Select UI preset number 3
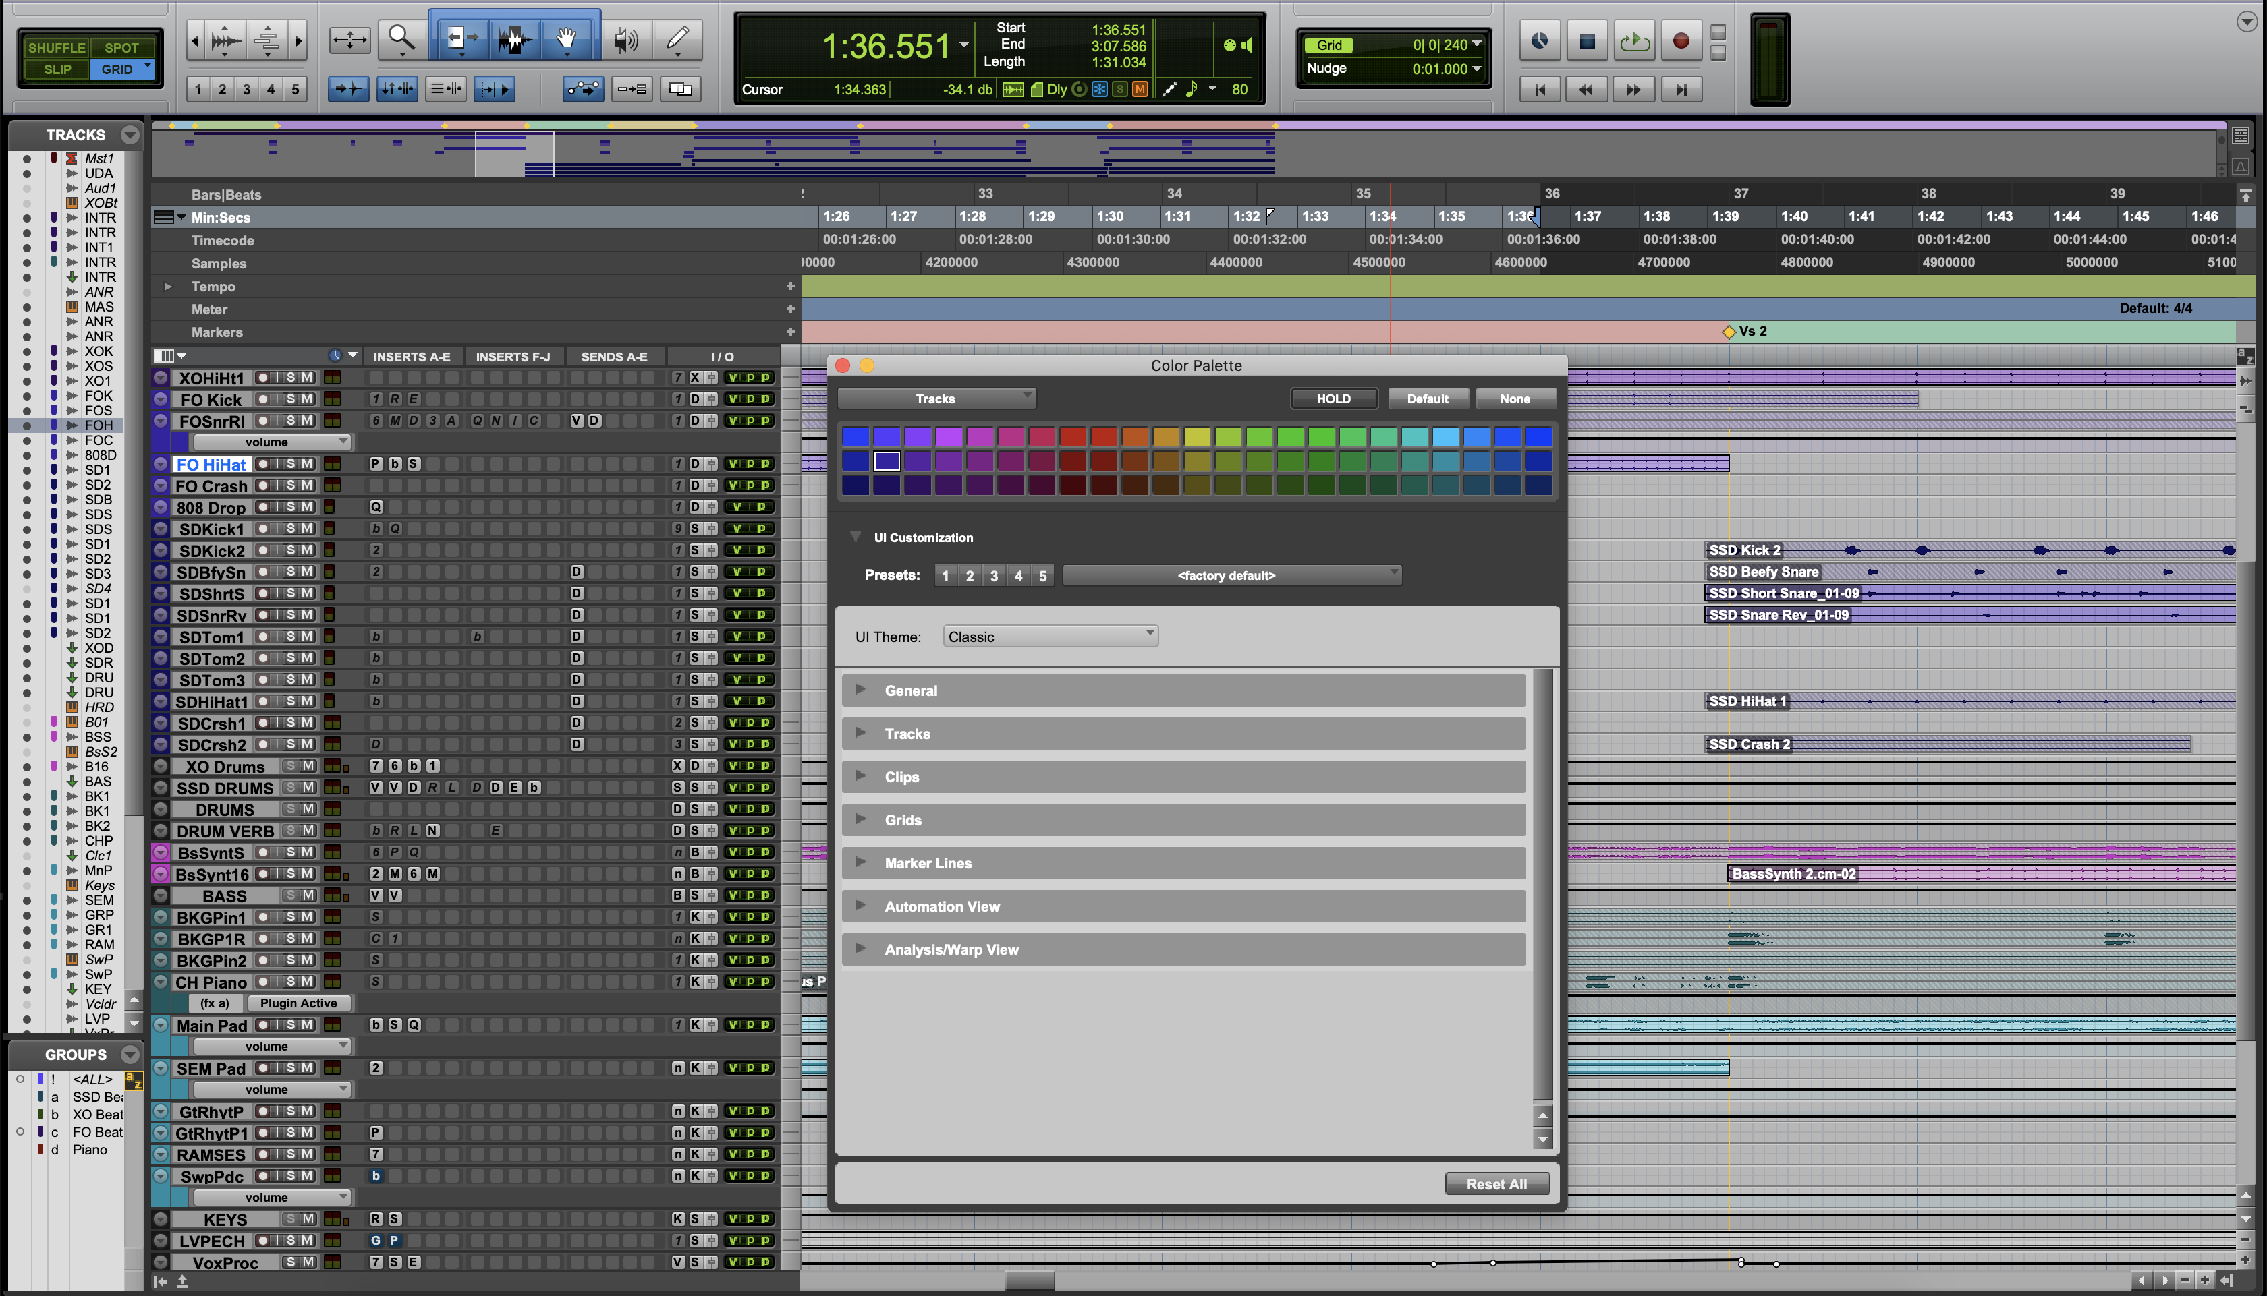 pos(994,576)
